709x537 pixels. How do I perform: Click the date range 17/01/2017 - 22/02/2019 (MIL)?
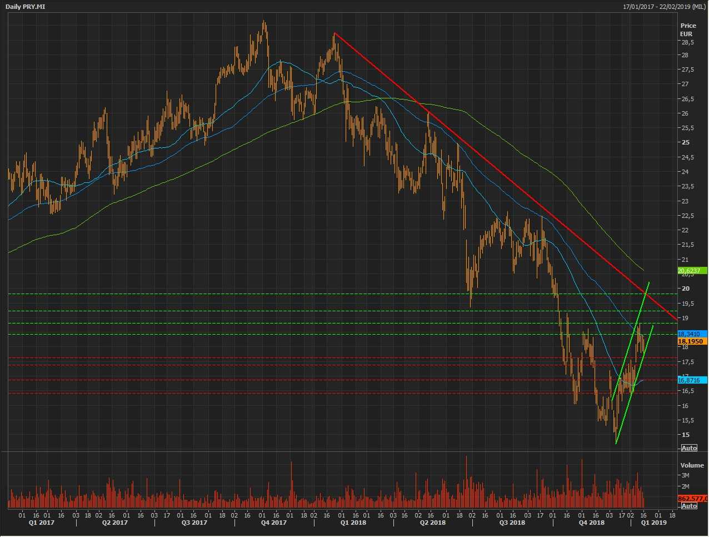coord(663,6)
